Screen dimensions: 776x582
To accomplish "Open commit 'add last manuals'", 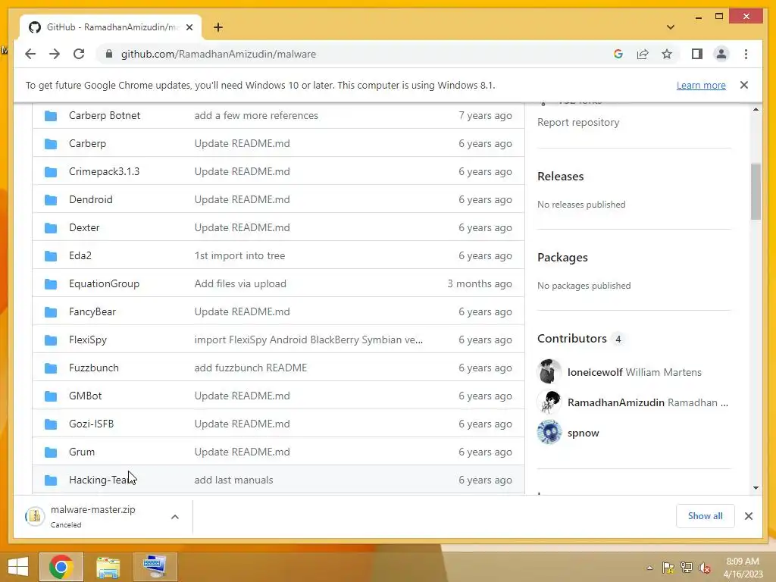I will click(x=233, y=480).
